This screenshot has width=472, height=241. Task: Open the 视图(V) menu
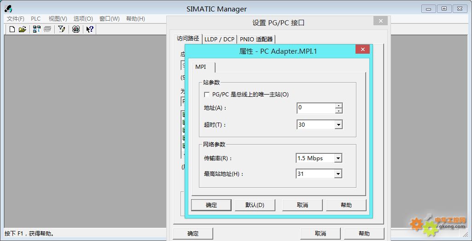coord(58,19)
